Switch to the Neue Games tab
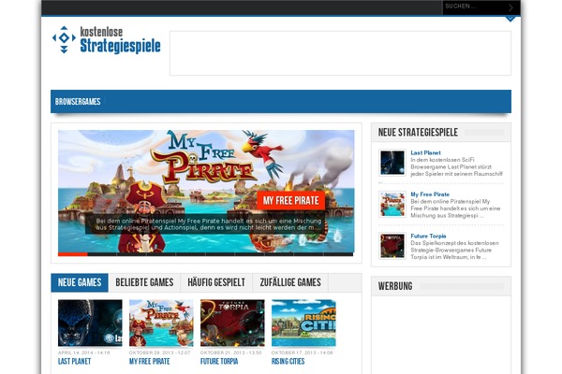This screenshot has width=562, height=374. click(x=80, y=282)
